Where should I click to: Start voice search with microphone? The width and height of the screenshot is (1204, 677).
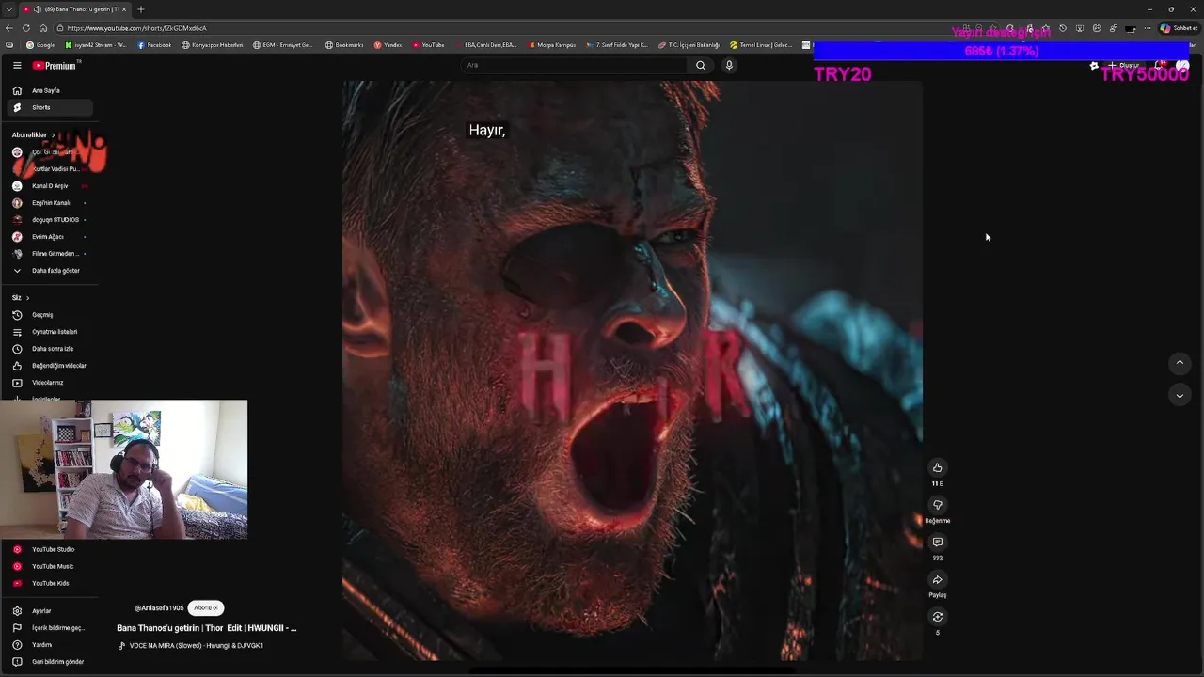click(729, 65)
